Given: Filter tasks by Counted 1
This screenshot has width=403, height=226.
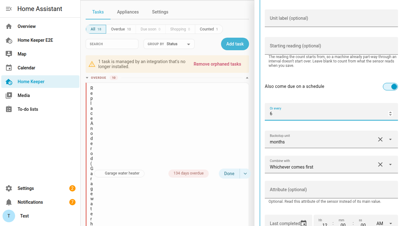Looking at the screenshot, I should click(209, 29).
